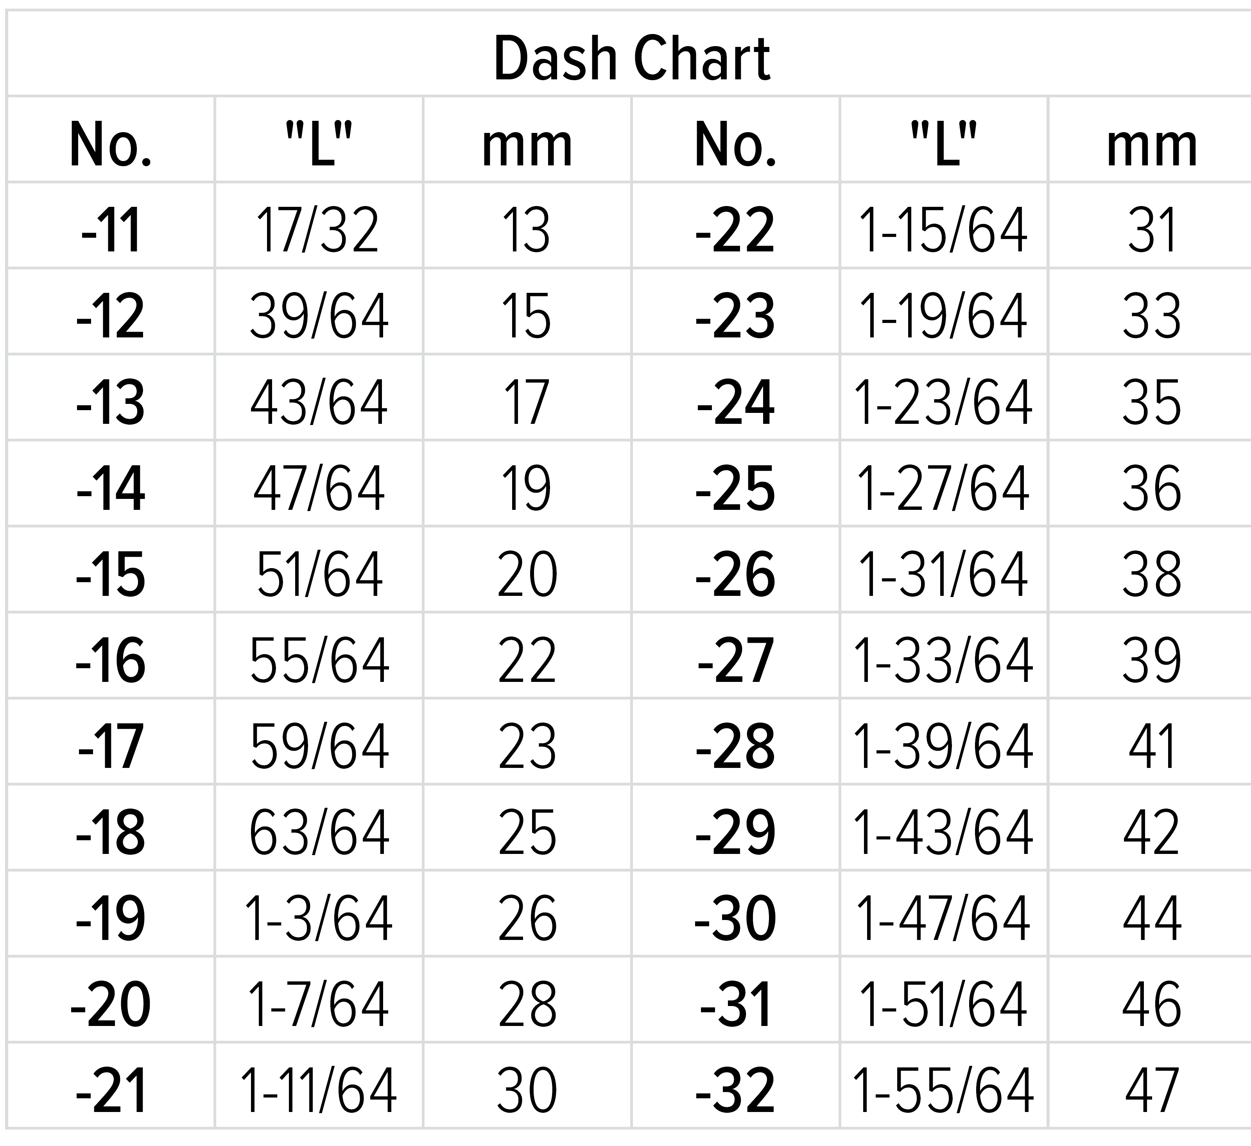1251x1146 pixels.
Task: Select the 20 mm value cell
Action: point(527,574)
